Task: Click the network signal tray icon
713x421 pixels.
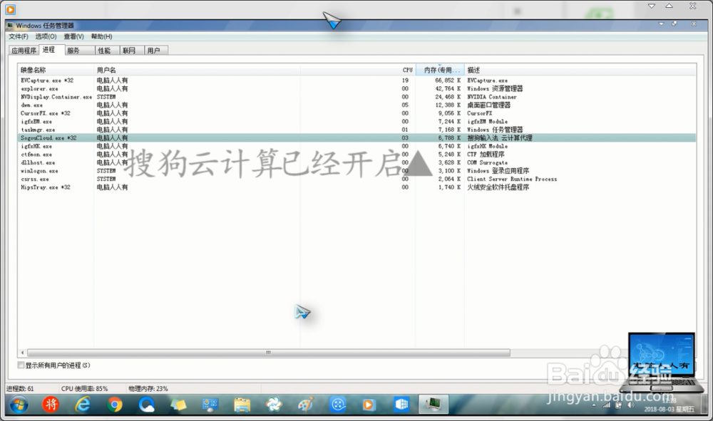Action: (x=606, y=405)
